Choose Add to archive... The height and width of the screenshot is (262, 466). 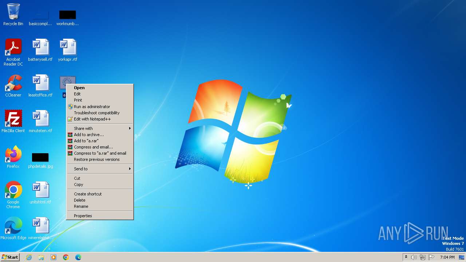100,135
